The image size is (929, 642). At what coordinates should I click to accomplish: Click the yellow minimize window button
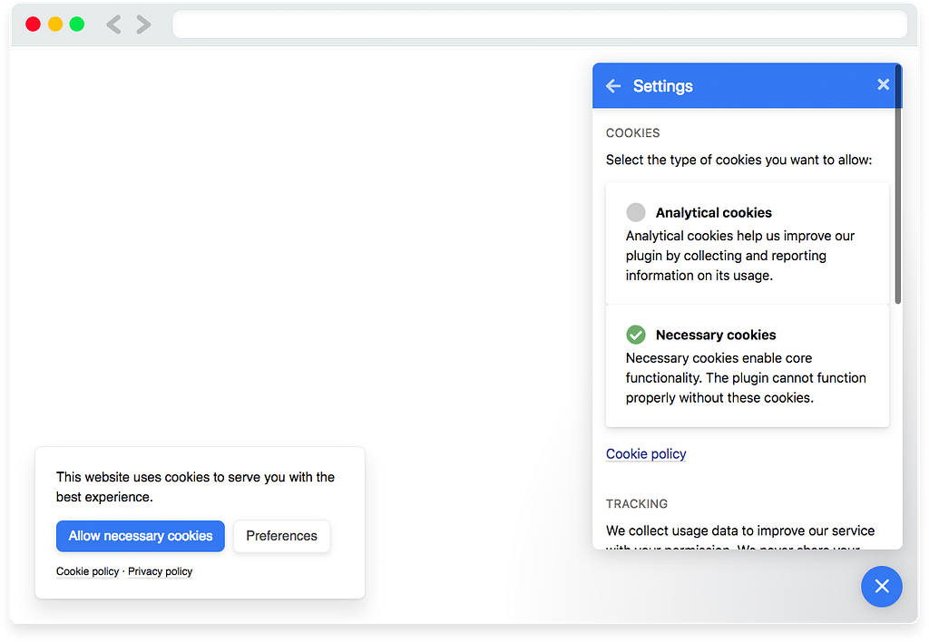click(x=55, y=24)
